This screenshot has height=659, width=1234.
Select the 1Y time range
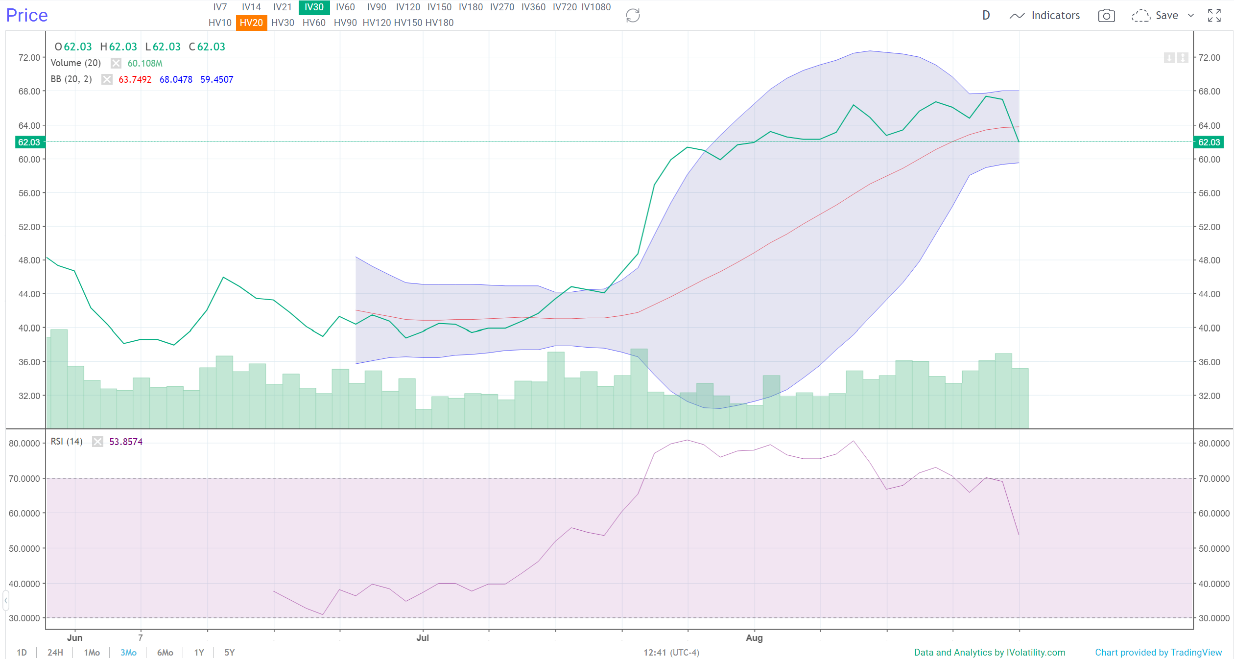tap(199, 653)
